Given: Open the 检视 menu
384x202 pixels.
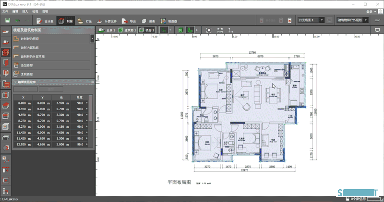Looking at the screenshot, I should point(35,11).
